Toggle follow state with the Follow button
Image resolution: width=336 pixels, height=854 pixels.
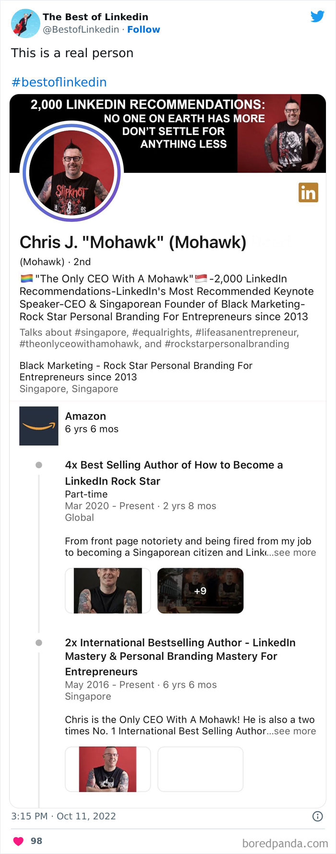(144, 30)
